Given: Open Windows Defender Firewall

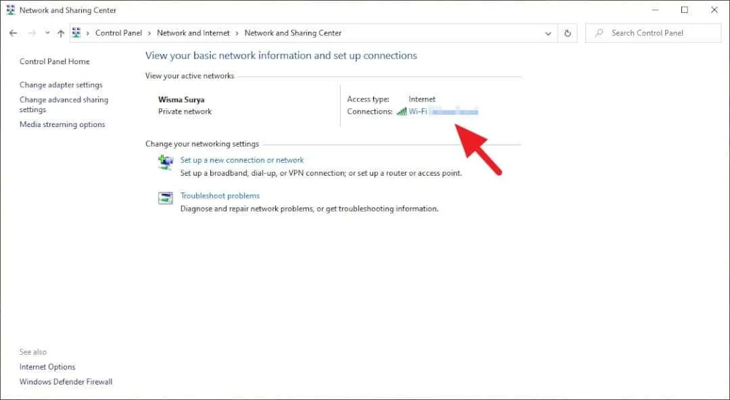Looking at the screenshot, I should (x=66, y=382).
